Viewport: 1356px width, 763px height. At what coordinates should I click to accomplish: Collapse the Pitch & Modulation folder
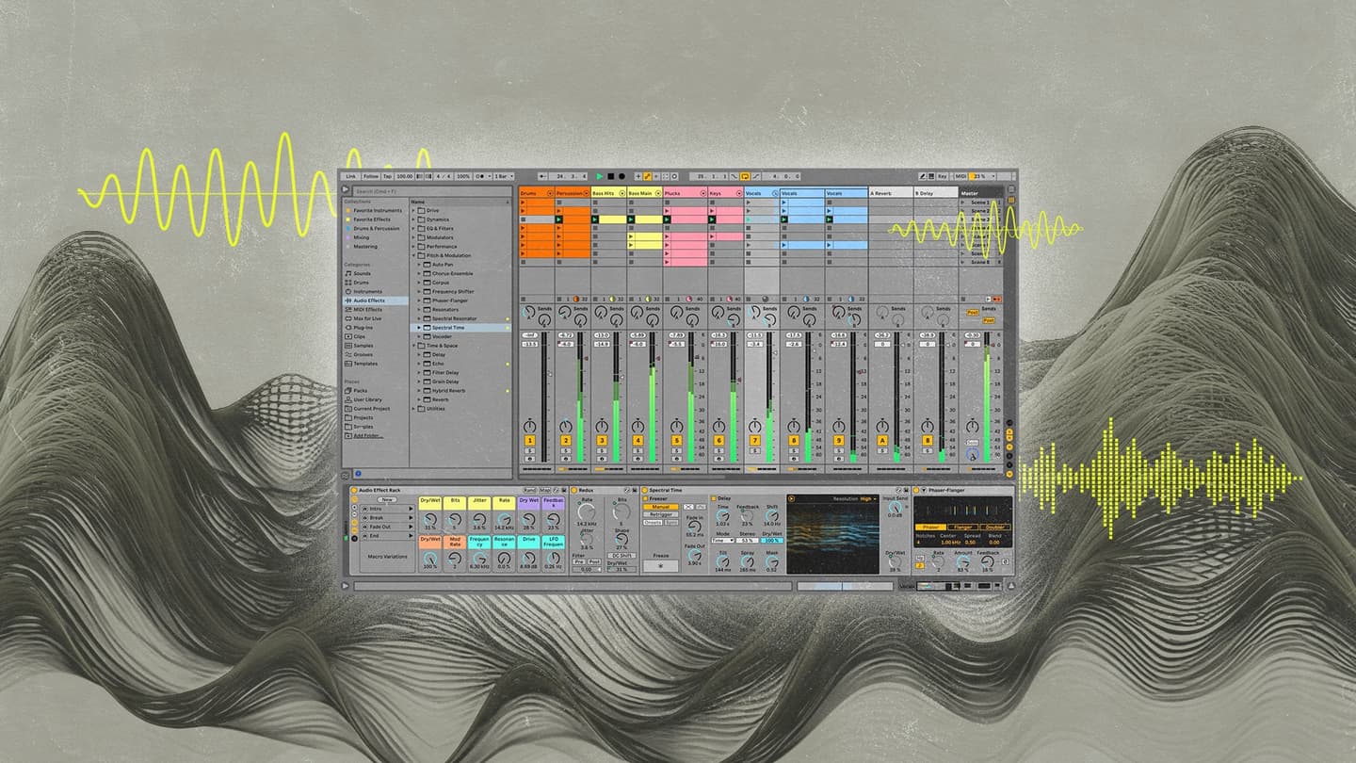coord(416,255)
